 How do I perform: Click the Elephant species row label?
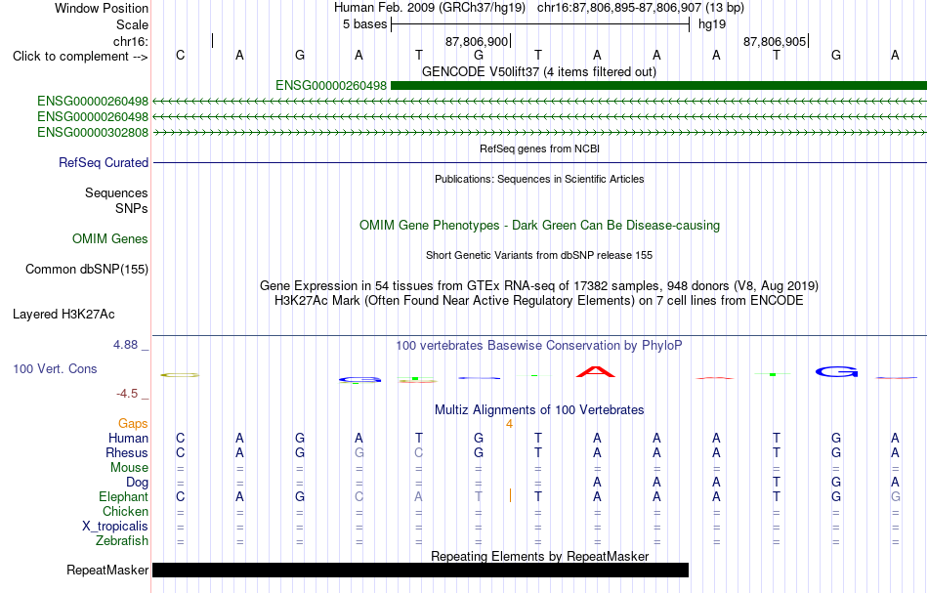[x=124, y=497]
